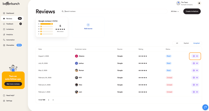Image resolution: width=209 pixels, height=111 pixels.
Task: Click the notification bell icon
Action: 199,3
